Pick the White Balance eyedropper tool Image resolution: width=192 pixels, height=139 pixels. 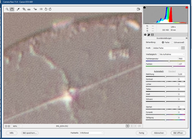point(18,9)
